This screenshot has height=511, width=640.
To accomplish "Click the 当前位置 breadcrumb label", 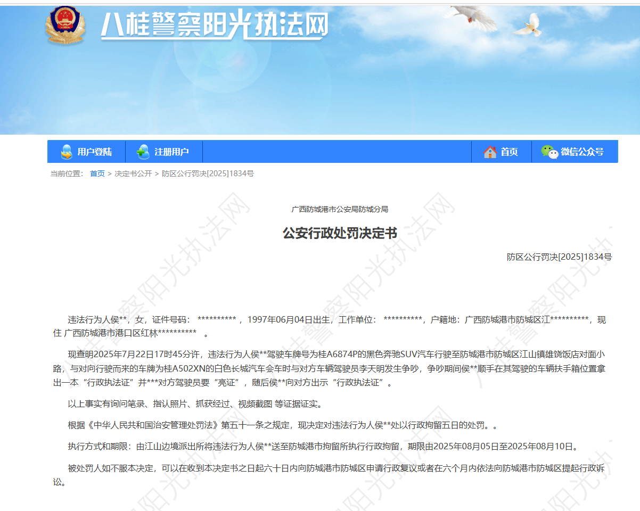I will point(67,174).
